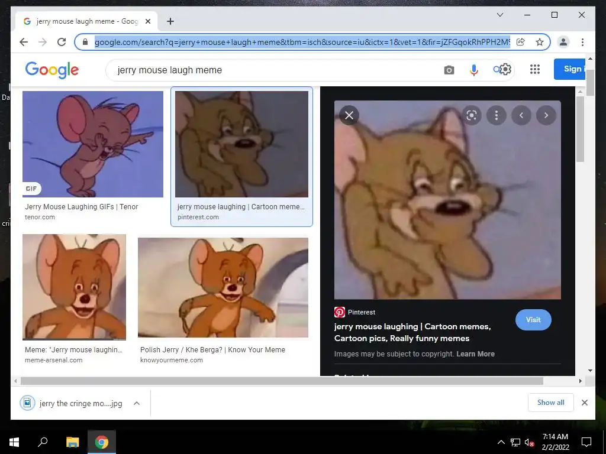This screenshot has height=454, width=606.
Task: Open the Tenor laughing Jerry GIF thumbnail
Action: click(93, 144)
